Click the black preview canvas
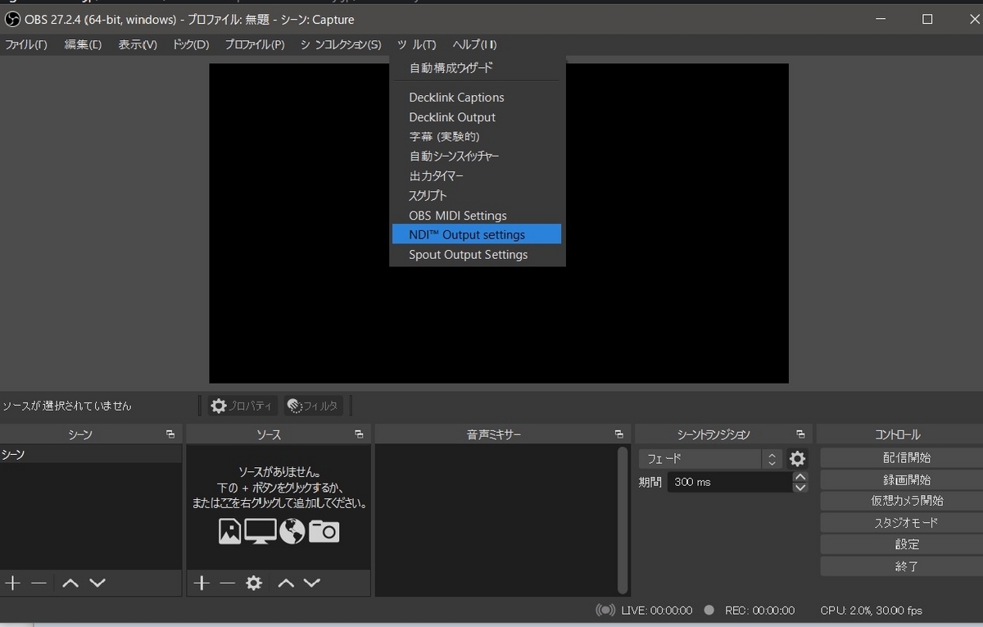The image size is (983, 627). 499,223
